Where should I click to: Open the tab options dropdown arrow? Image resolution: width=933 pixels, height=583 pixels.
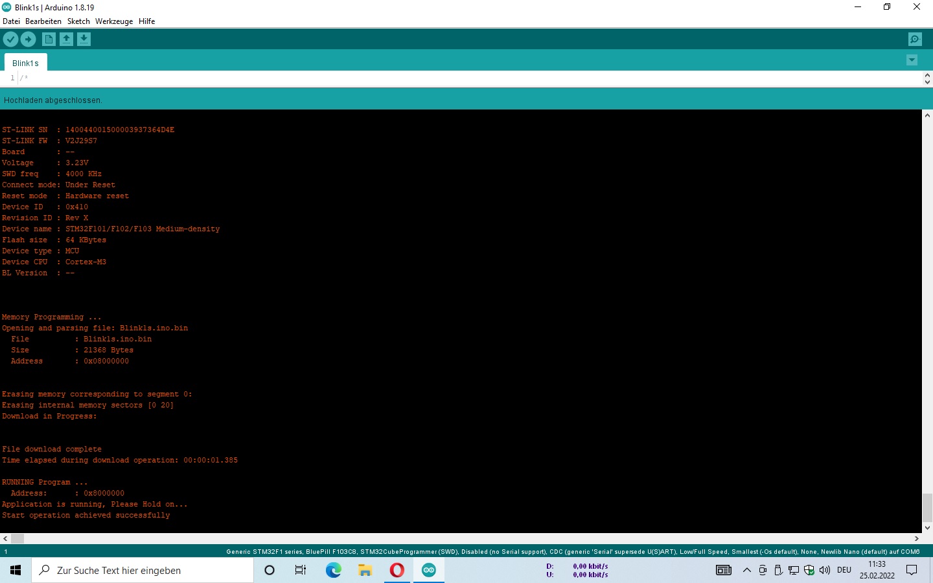pyautogui.click(x=912, y=60)
